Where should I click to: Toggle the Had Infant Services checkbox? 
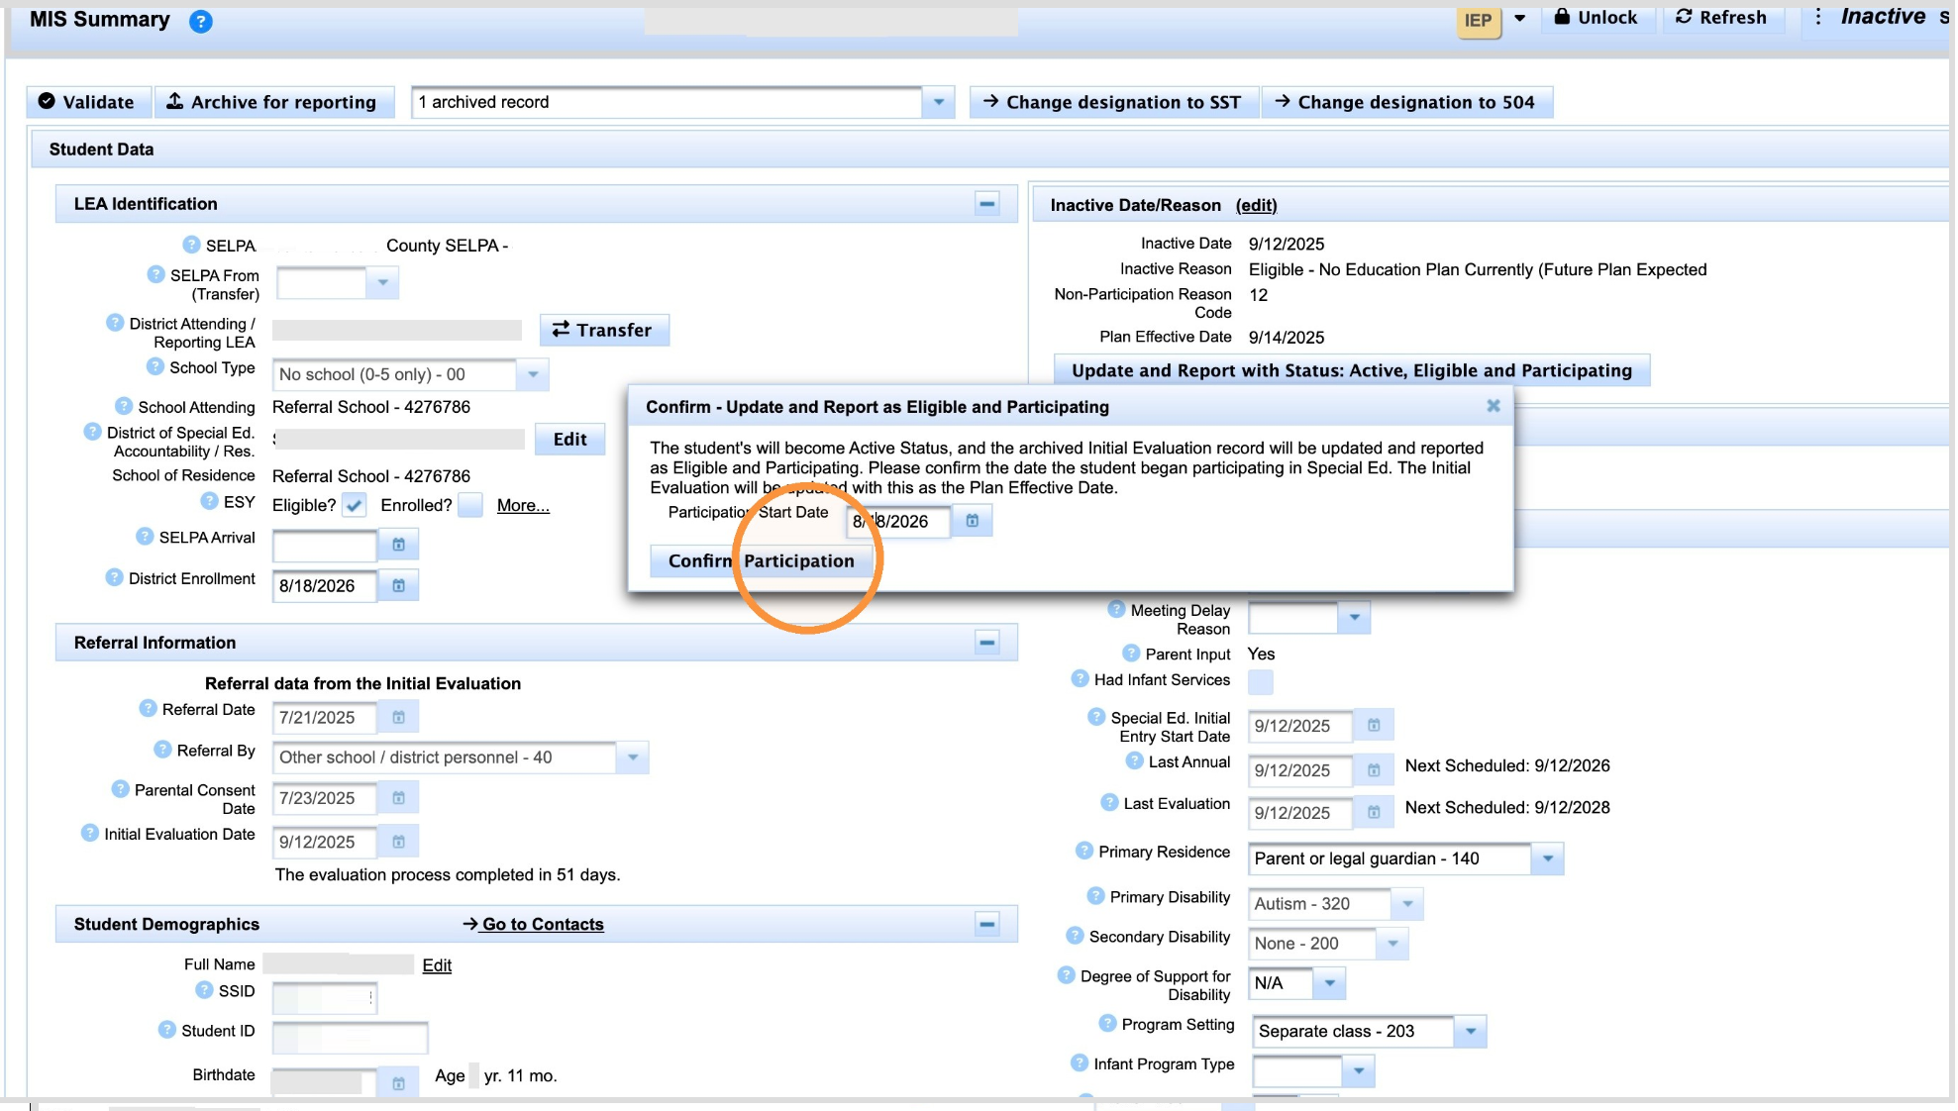click(1261, 682)
